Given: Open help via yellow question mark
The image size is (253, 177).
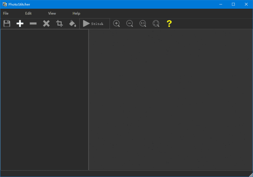Looking at the screenshot, I should [x=169, y=24].
